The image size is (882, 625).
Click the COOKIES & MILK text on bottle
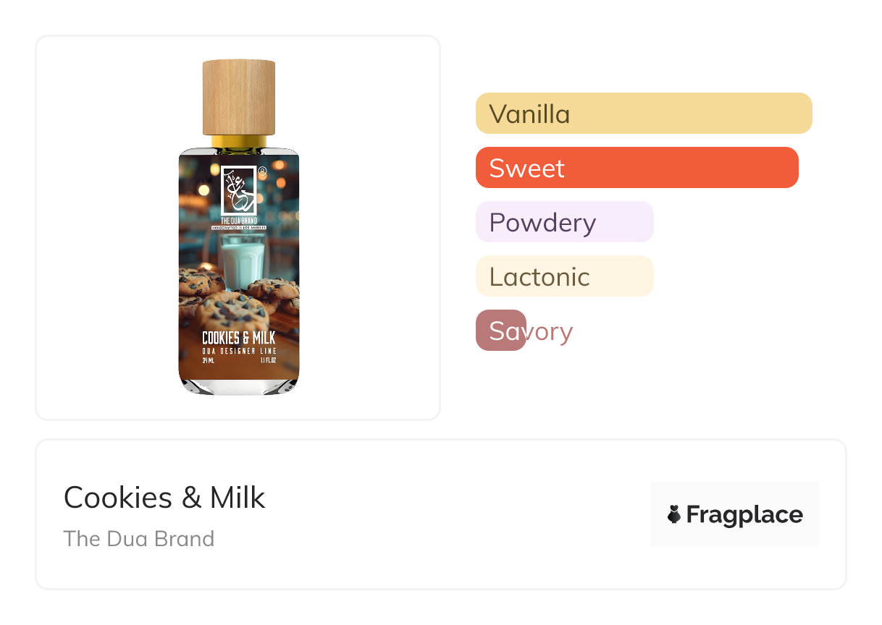point(238,339)
